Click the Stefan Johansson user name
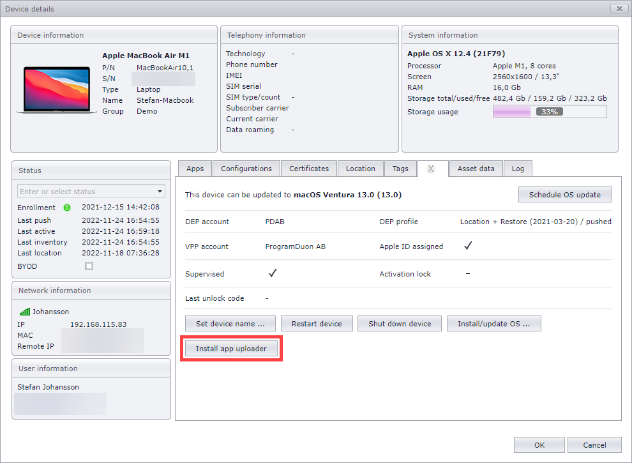 click(x=48, y=387)
